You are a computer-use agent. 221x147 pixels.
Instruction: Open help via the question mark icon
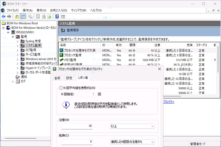click(57, 17)
